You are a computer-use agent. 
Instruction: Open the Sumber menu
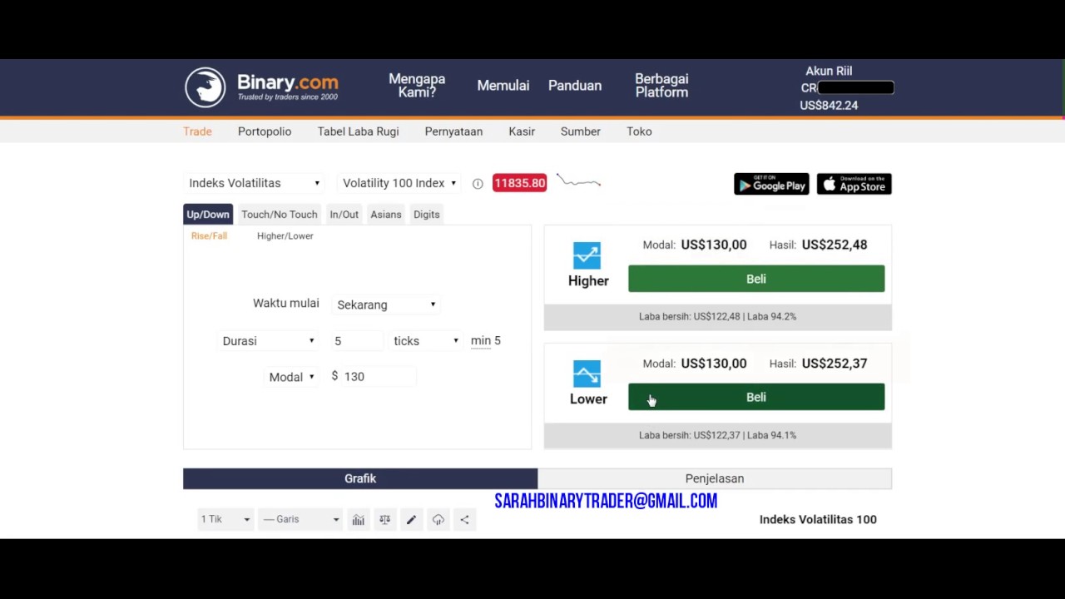pos(581,131)
